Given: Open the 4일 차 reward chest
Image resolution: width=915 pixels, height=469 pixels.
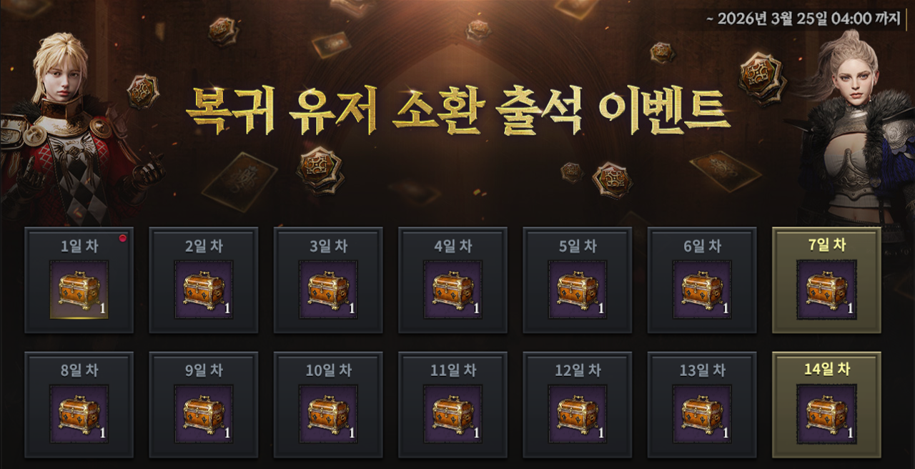Looking at the screenshot, I should 452,290.
